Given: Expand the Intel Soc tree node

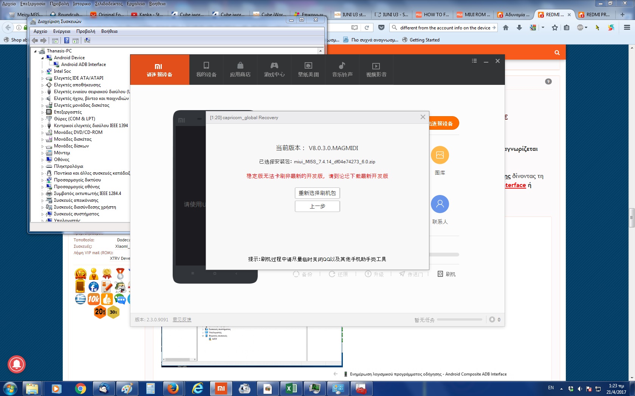Looking at the screenshot, I should click(x=42, y=72).
